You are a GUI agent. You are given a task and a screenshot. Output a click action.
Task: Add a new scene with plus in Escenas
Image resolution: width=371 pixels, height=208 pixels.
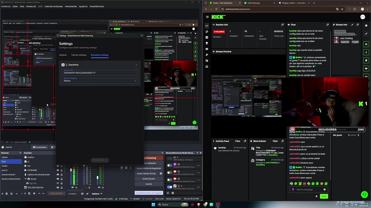click(x=3, y=194)
